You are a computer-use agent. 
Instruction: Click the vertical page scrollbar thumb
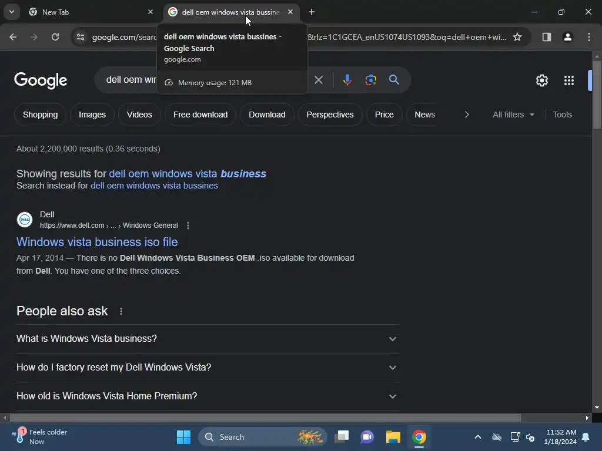pyautogui.click(x=597, y=95)
